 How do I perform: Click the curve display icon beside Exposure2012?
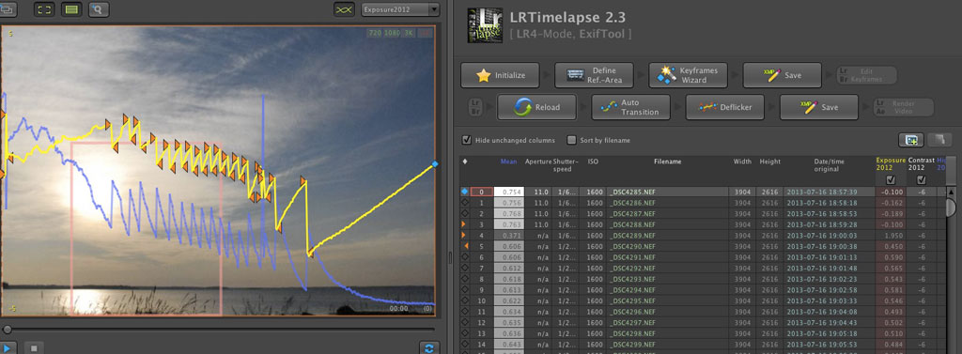pyautogui.click(x=344, y=9)
